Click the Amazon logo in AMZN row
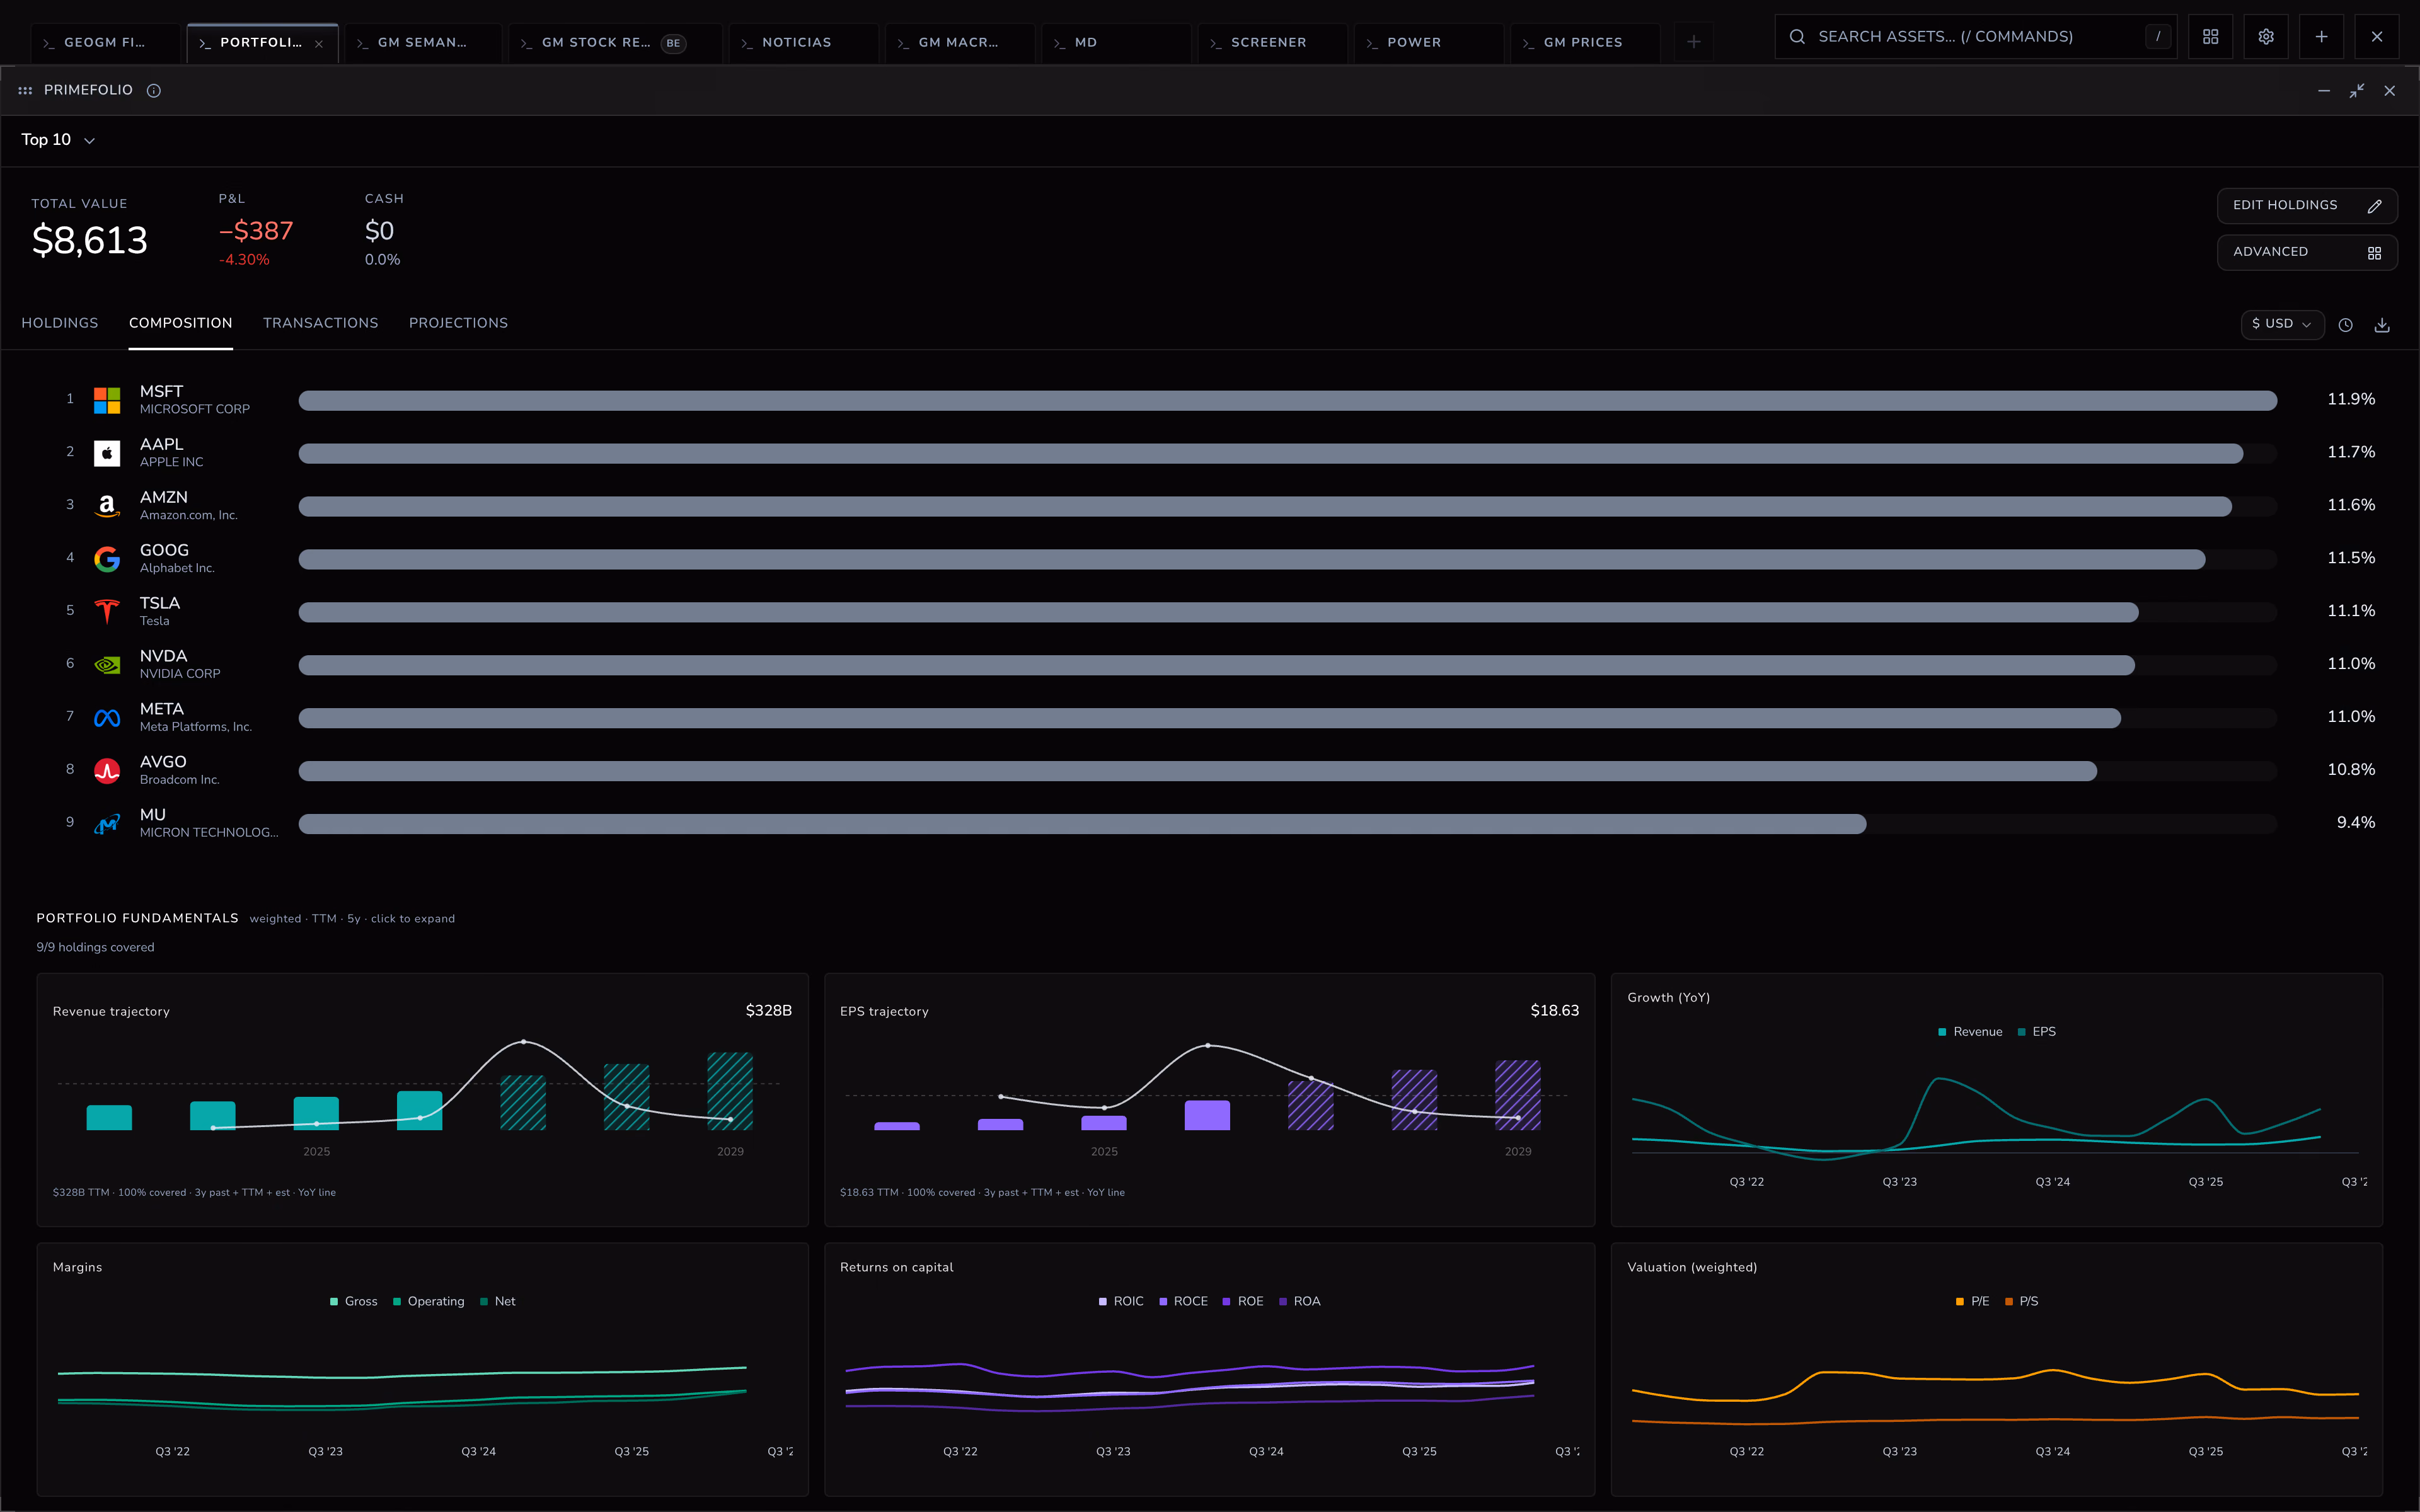2420x1512 pixels. [x=107, y=506]
